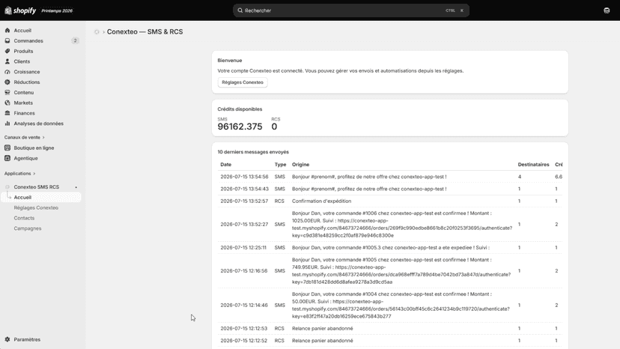This screenshot has width=620, height=349.
Task: Click message about commande #1004
Action: (x=401, y=305)
